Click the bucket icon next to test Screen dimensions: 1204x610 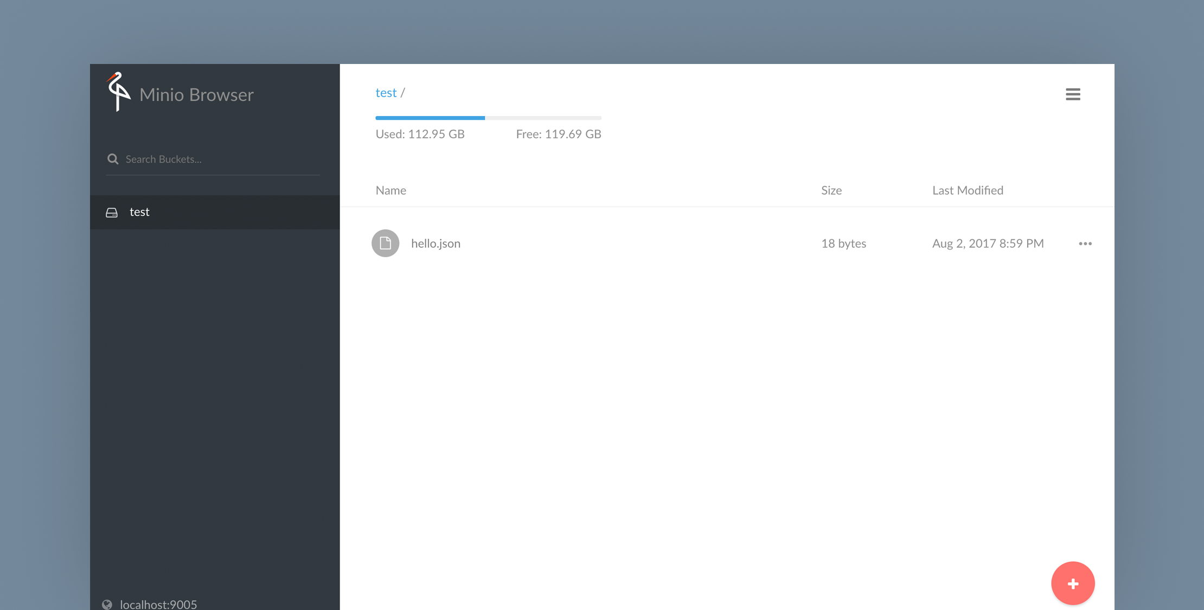point(111,212)
